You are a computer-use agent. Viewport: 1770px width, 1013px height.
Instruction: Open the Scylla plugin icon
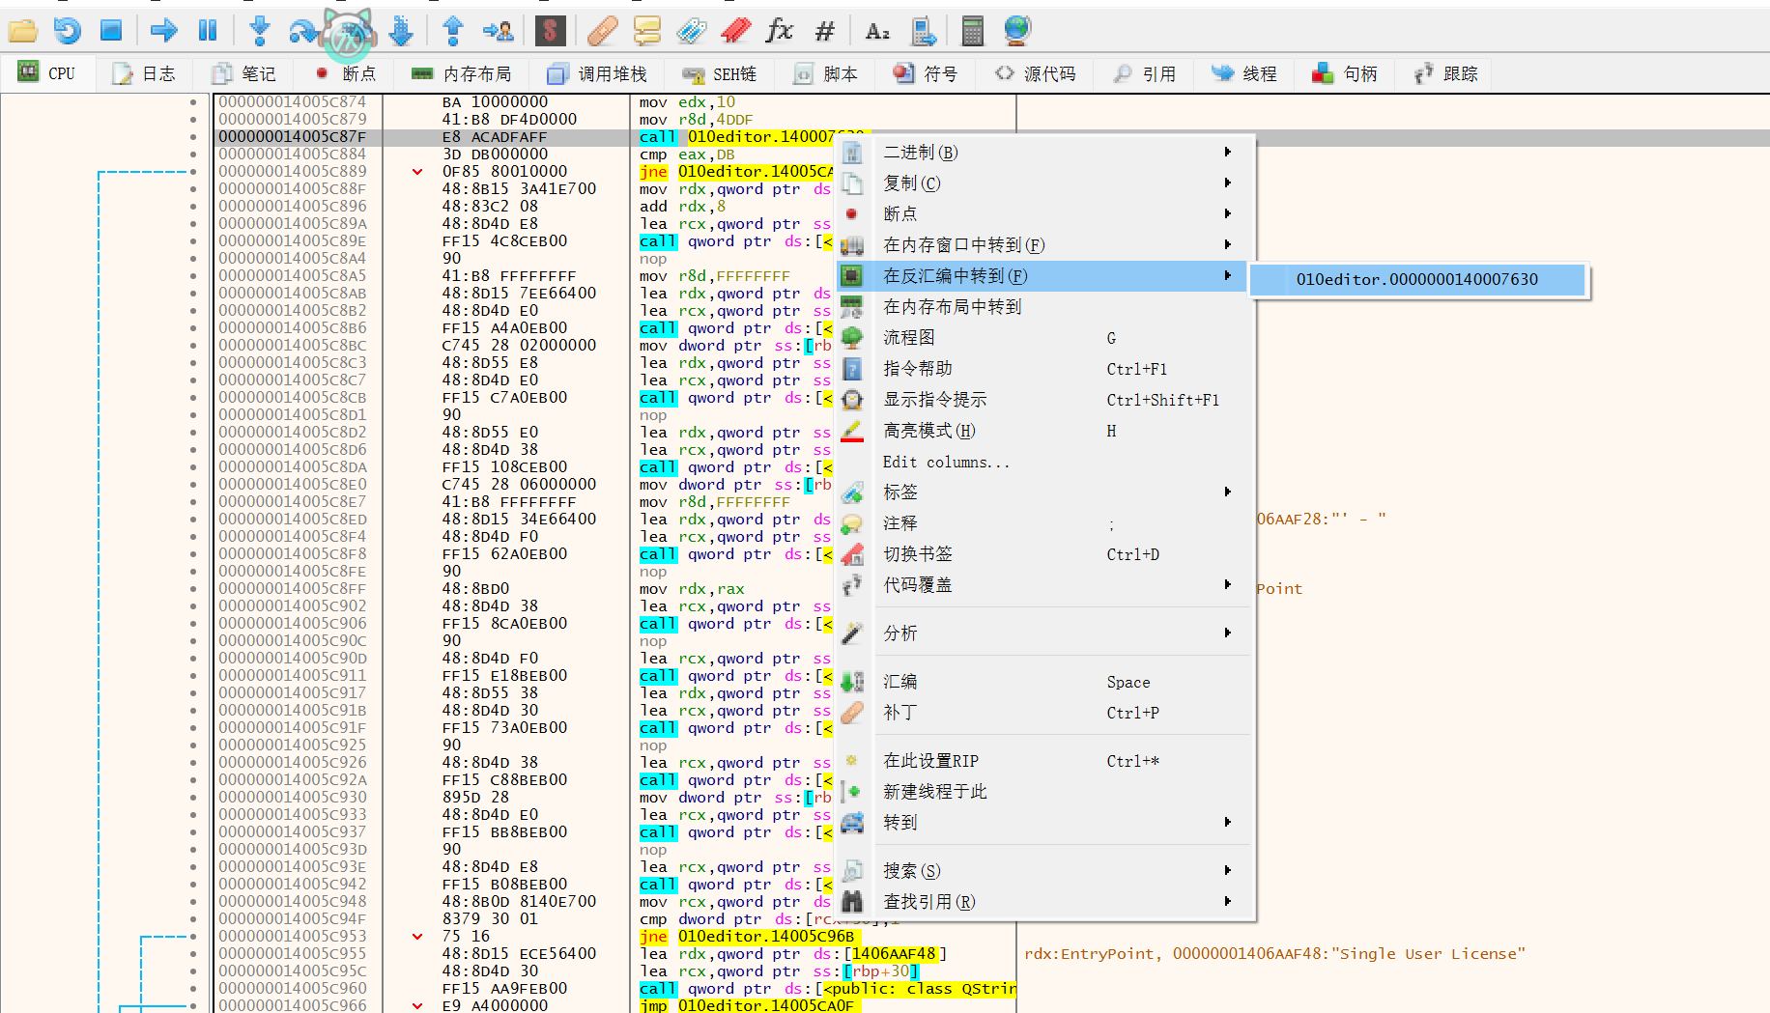pyautogui.click(x=550, y=31)
